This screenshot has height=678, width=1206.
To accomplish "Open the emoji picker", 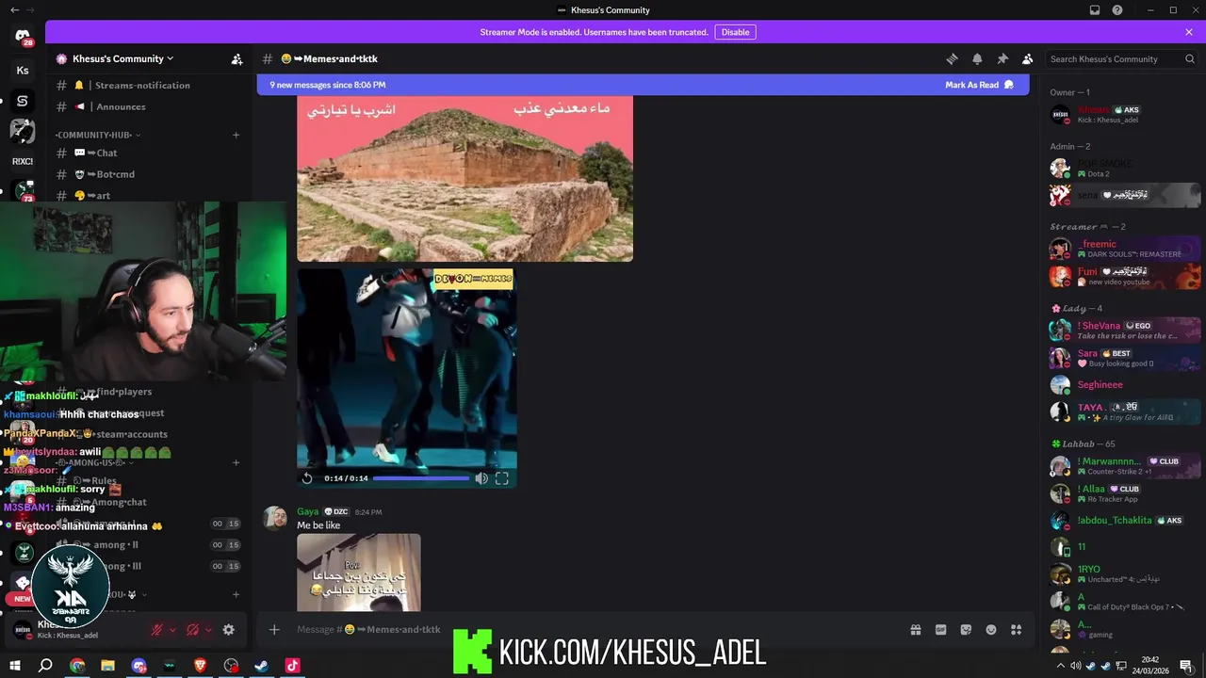I will (x=991, y=629).
